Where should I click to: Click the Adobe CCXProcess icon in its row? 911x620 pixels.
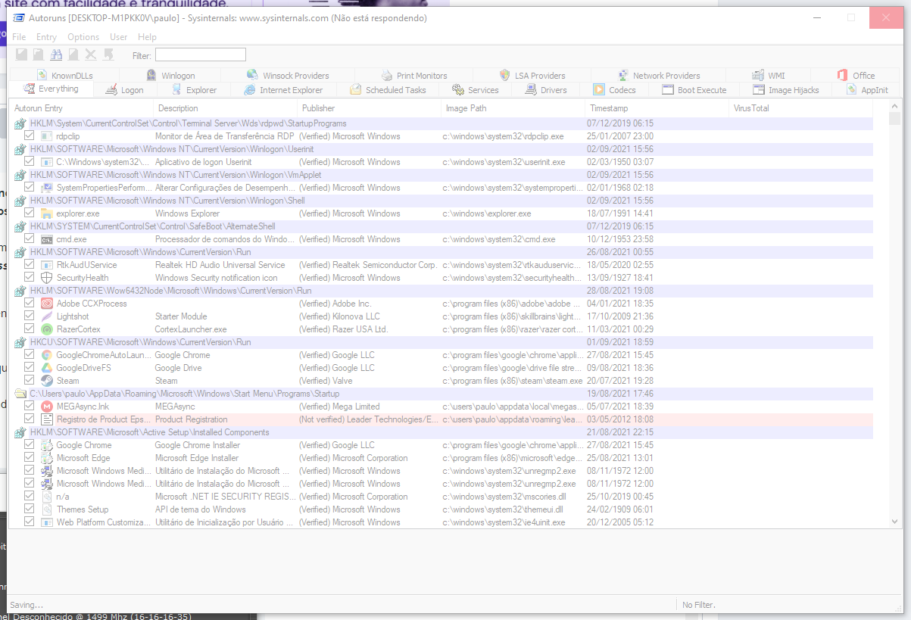point(46,304)
